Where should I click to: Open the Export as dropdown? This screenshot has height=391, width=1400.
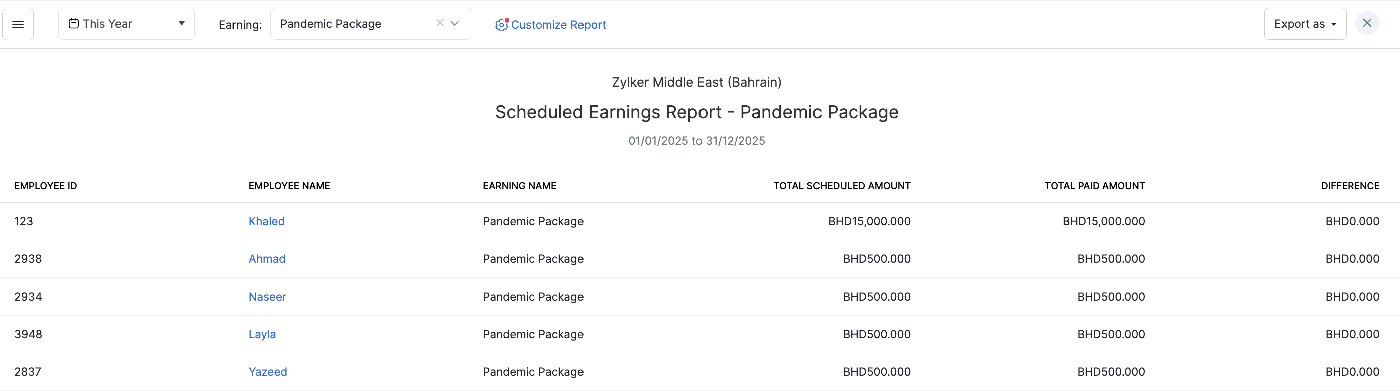[x=1305, y=24]
